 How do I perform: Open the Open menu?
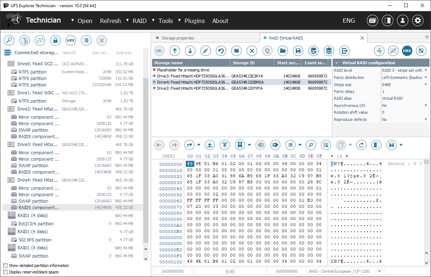85,21
